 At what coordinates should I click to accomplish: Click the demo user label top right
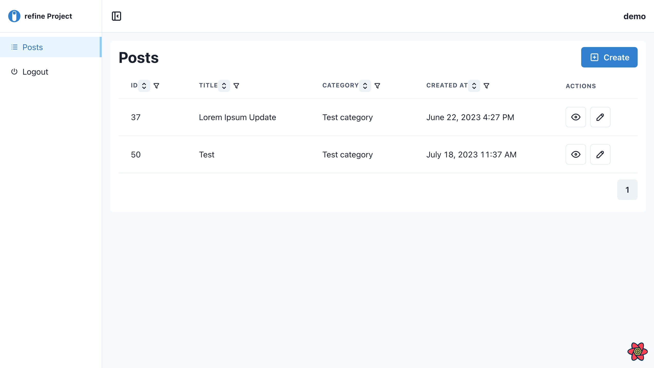tap(635, 16)
